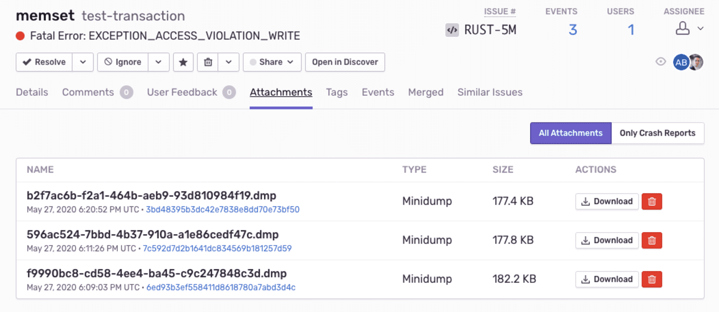
Task: Toggle the eye subscription icon near avatars
Action: (x=661, y=62)
